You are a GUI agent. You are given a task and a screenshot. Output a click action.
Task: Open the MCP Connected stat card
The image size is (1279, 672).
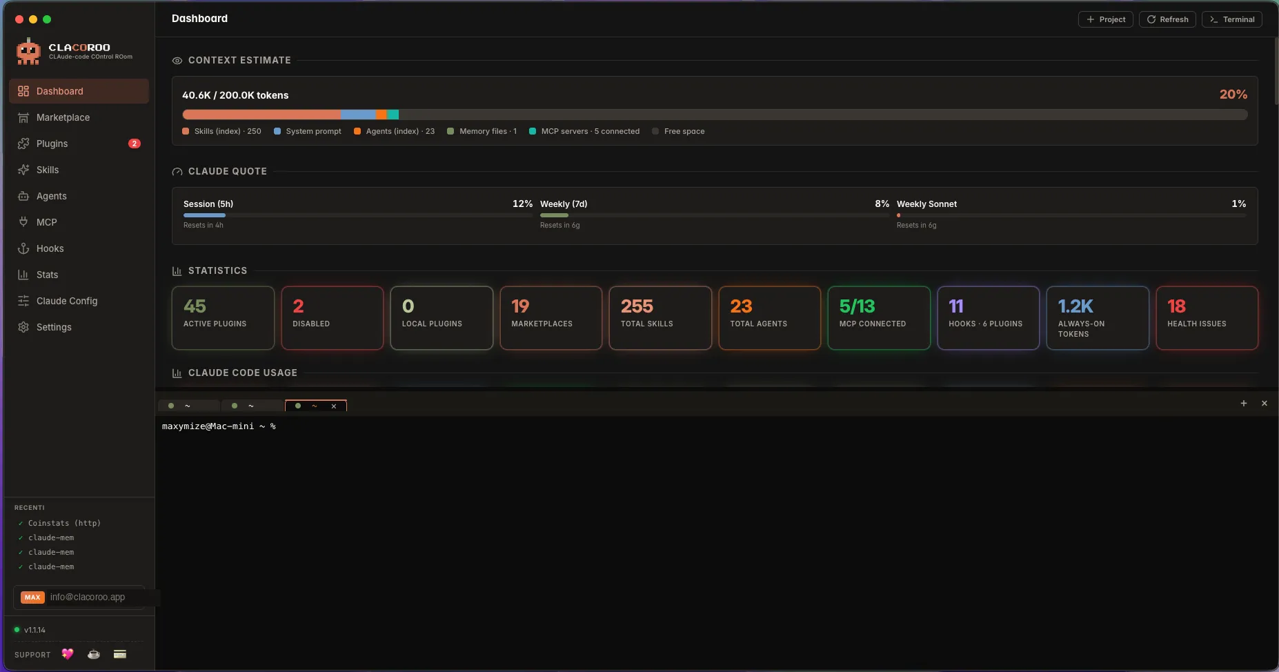point(879,318)
